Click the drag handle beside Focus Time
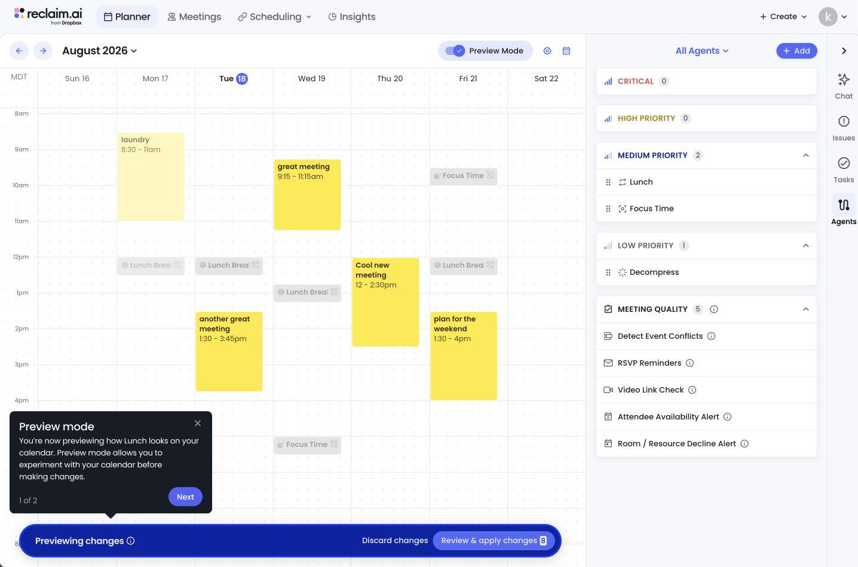 pyautogui.click(x=608, y=209)
